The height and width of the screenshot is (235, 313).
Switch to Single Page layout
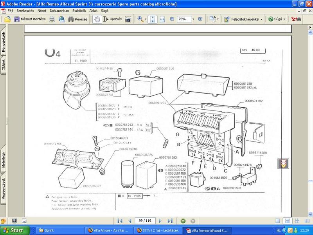(x=278, y=221)
